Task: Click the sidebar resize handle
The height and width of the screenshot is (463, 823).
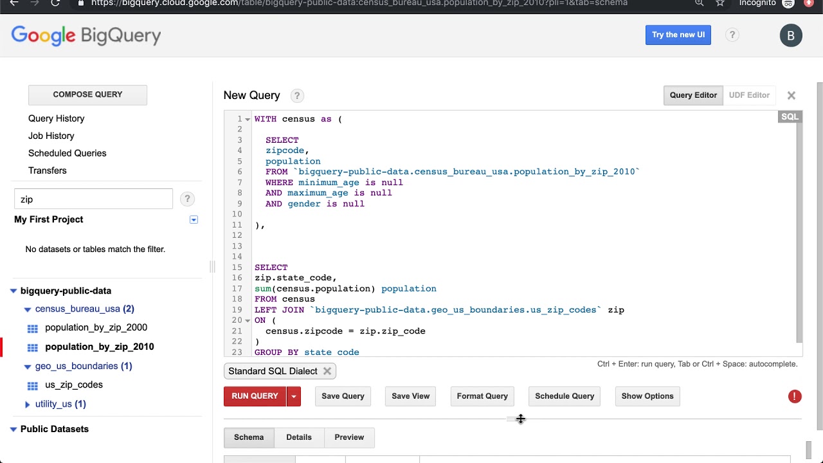Action: (x=212, y=266)
